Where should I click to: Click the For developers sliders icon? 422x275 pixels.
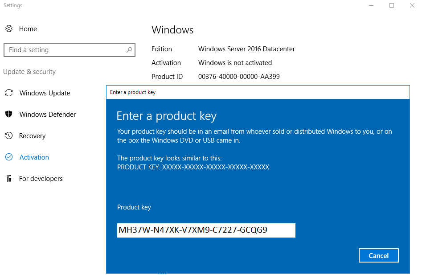click(9, 178)
